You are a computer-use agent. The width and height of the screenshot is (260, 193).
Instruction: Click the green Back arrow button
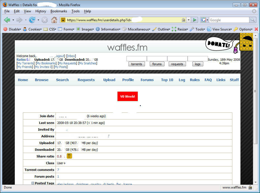pos(7,20)
